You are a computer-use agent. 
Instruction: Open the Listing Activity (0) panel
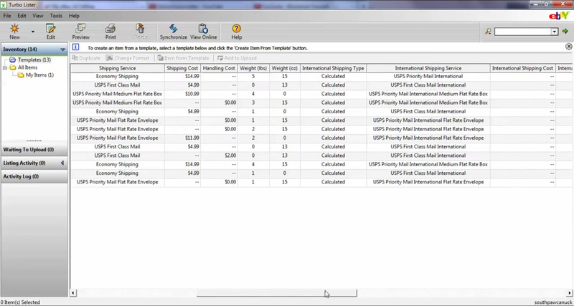click(34, 163)
